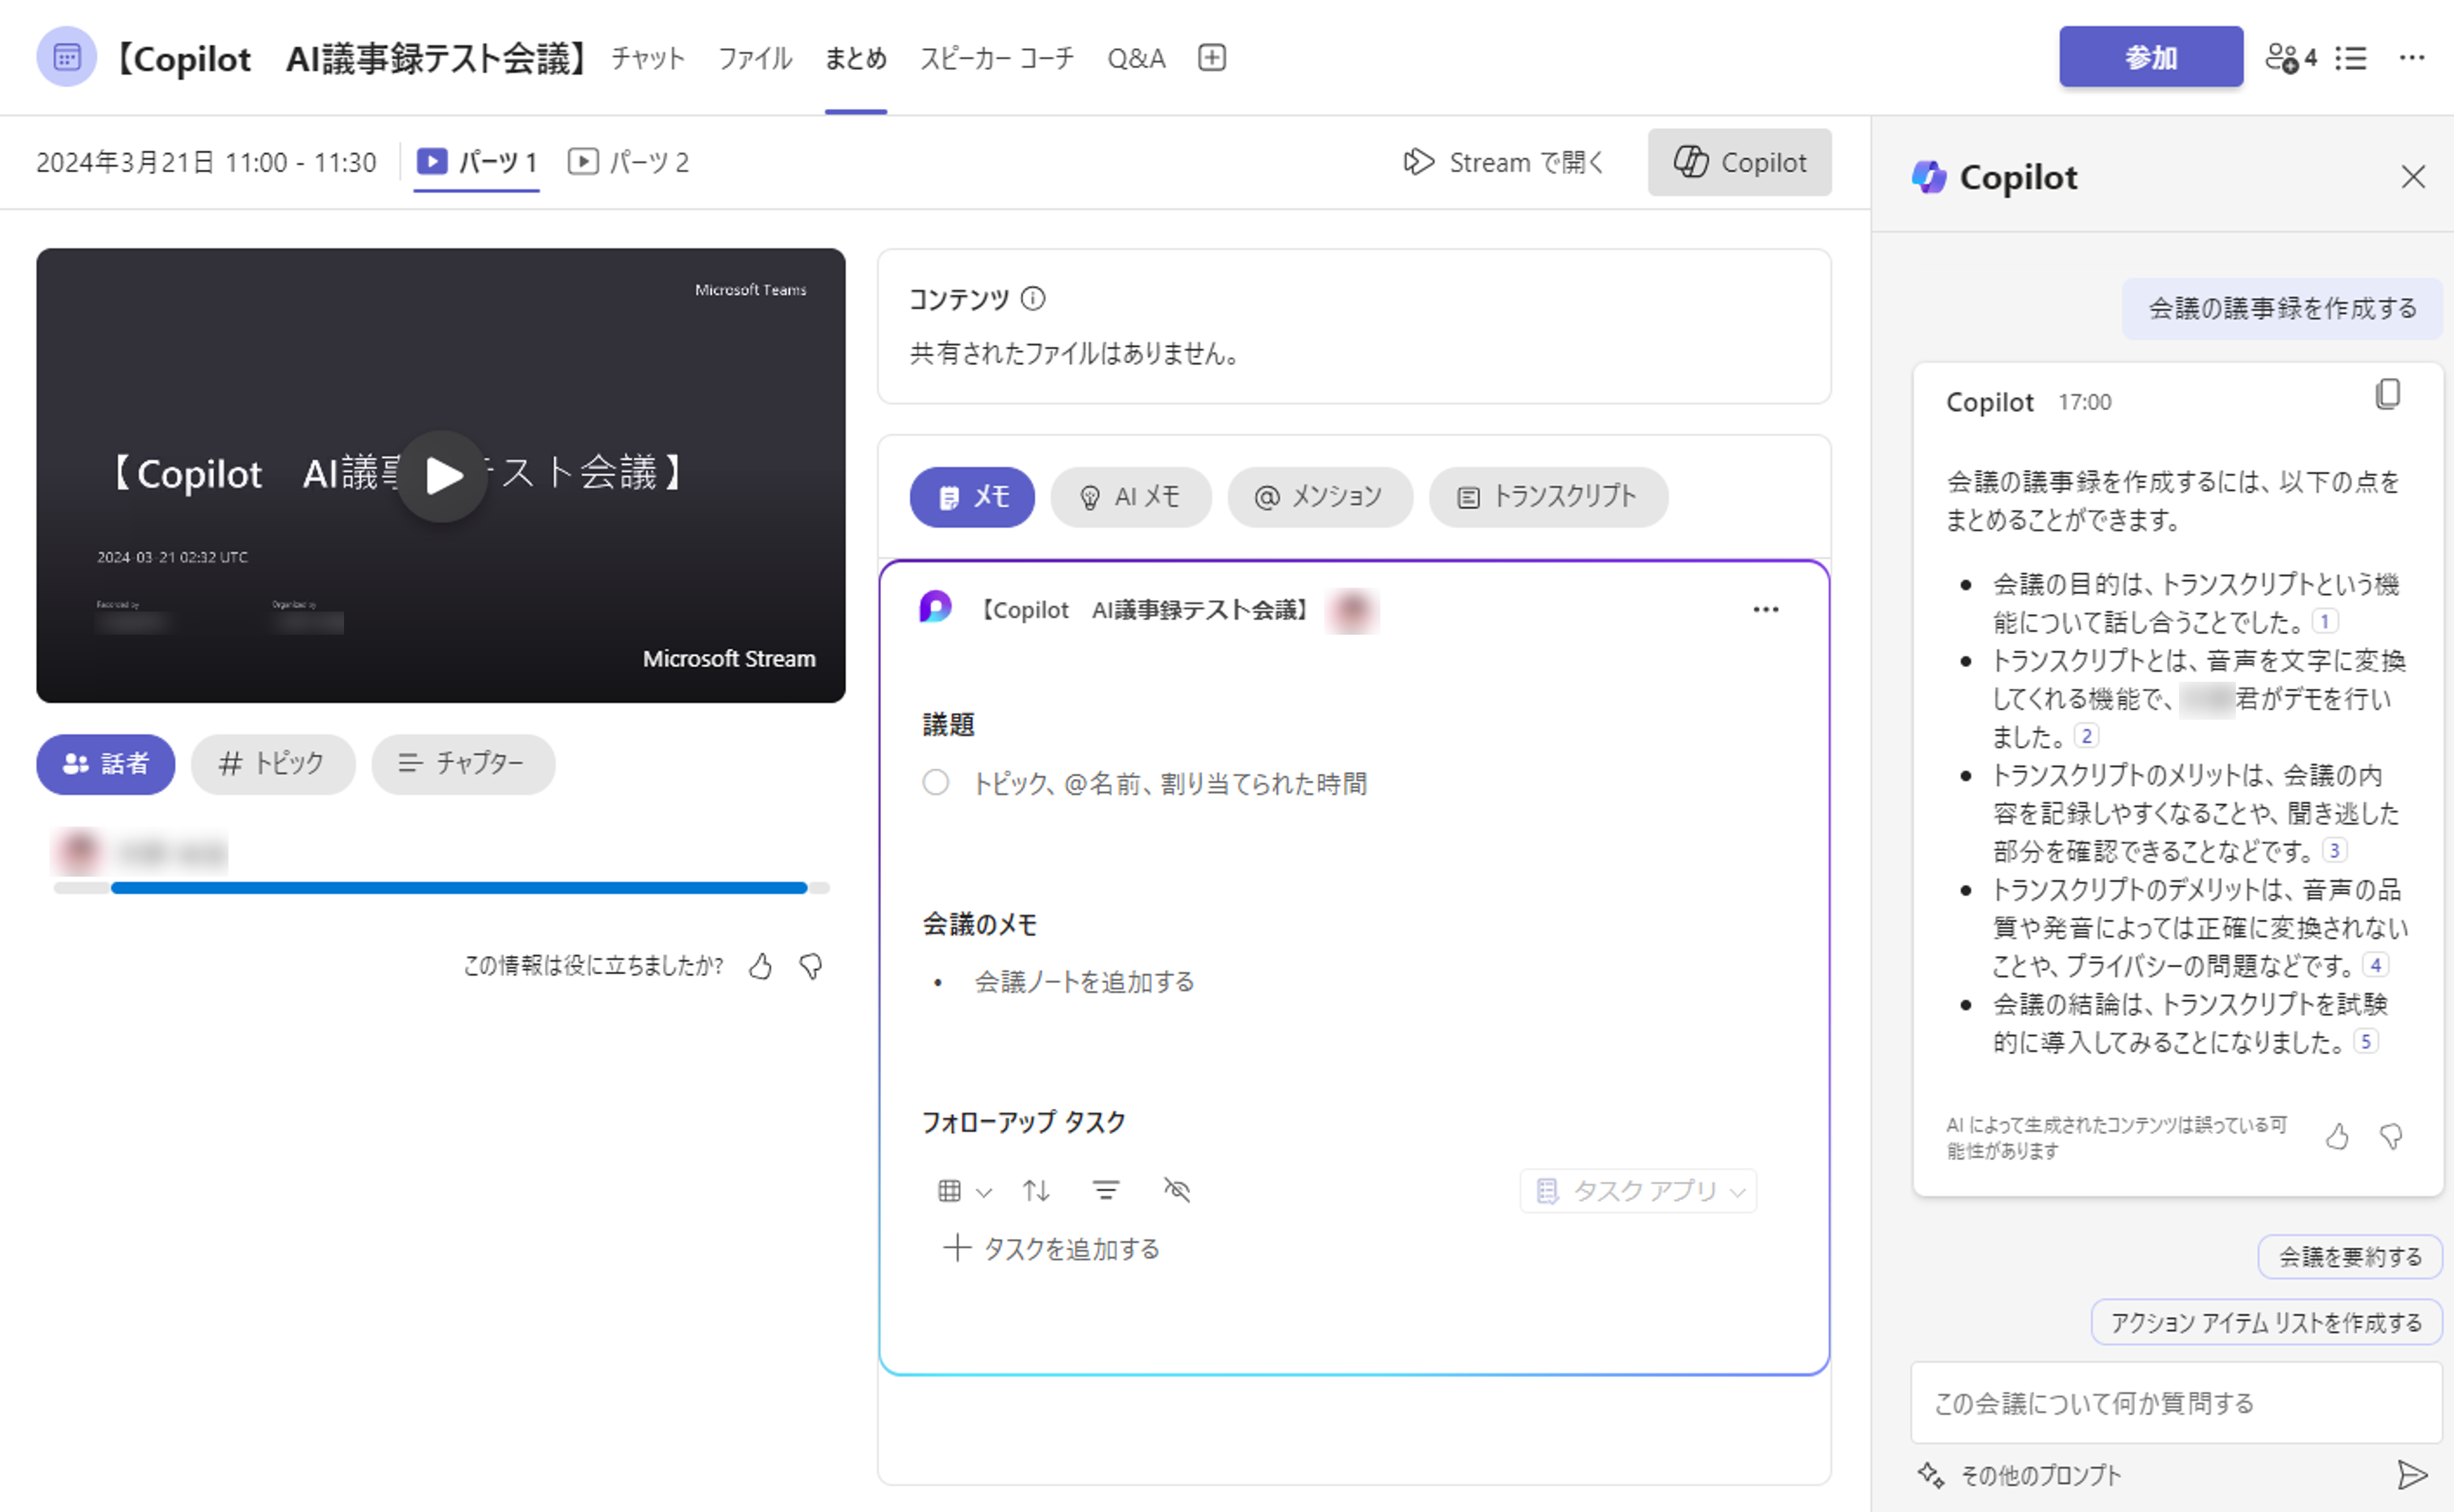Dislike the Copilot response thumbs down
The width and height of the screenshot is (2454, 1512).
(x=2391, y=1137)
